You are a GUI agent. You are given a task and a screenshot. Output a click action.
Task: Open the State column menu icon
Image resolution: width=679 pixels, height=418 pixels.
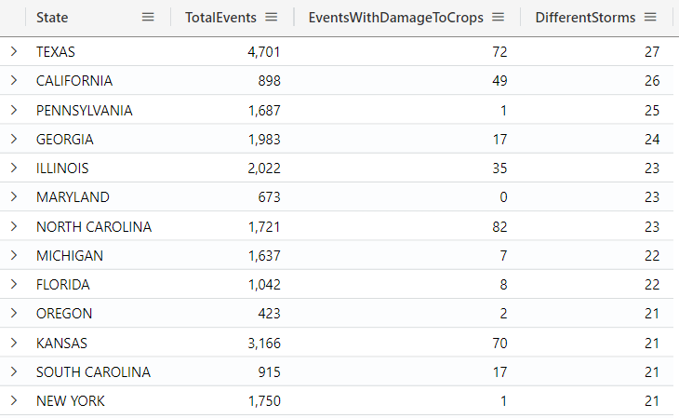[148, 18]
